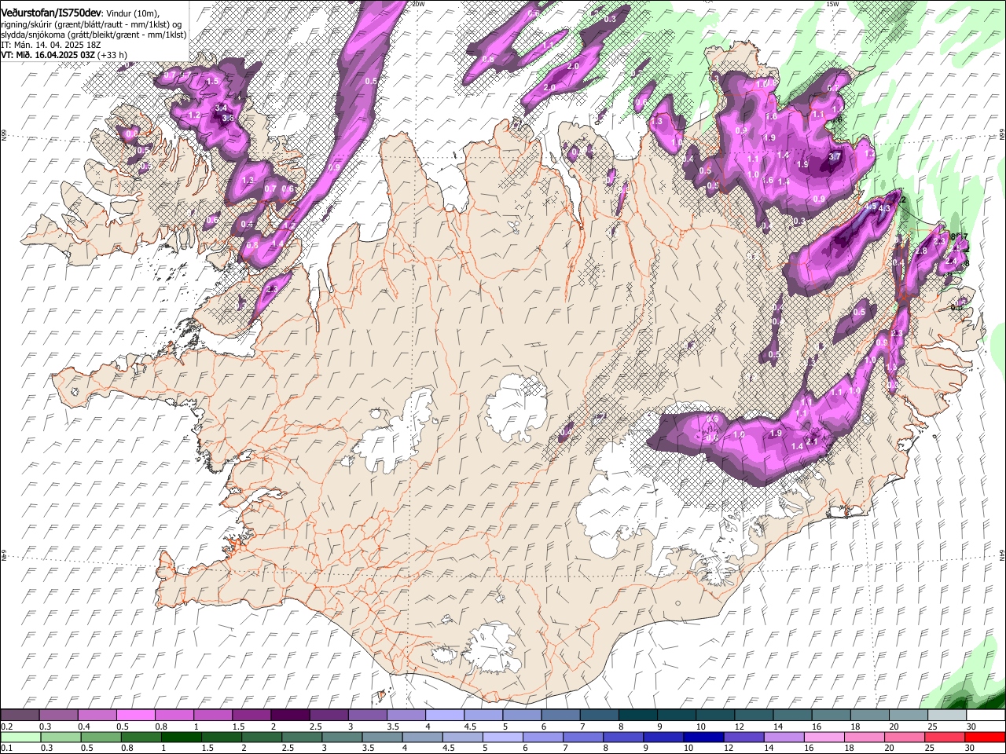Click the 'IT: Mán. 14. 04. 2025 18Z' line
The width and height of the screenshot is (1006, 754).
pos(51,45)
